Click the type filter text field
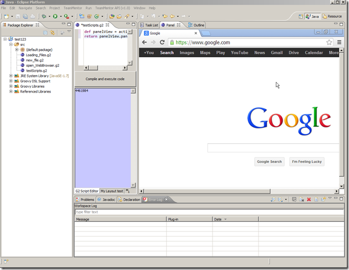 209,212
